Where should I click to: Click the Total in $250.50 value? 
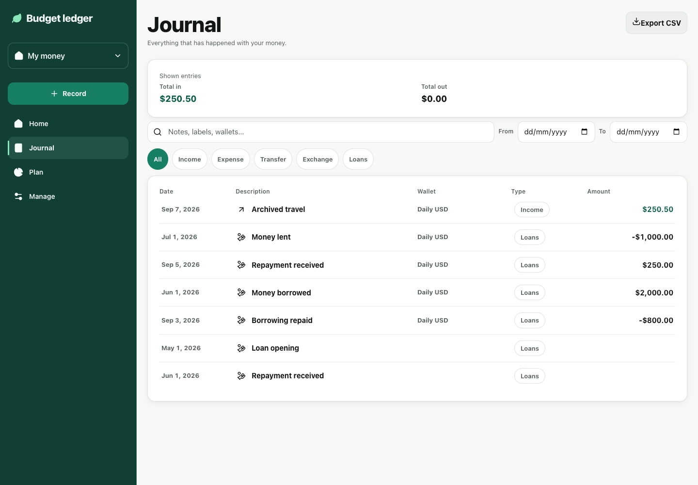click(x=178, y=99)
